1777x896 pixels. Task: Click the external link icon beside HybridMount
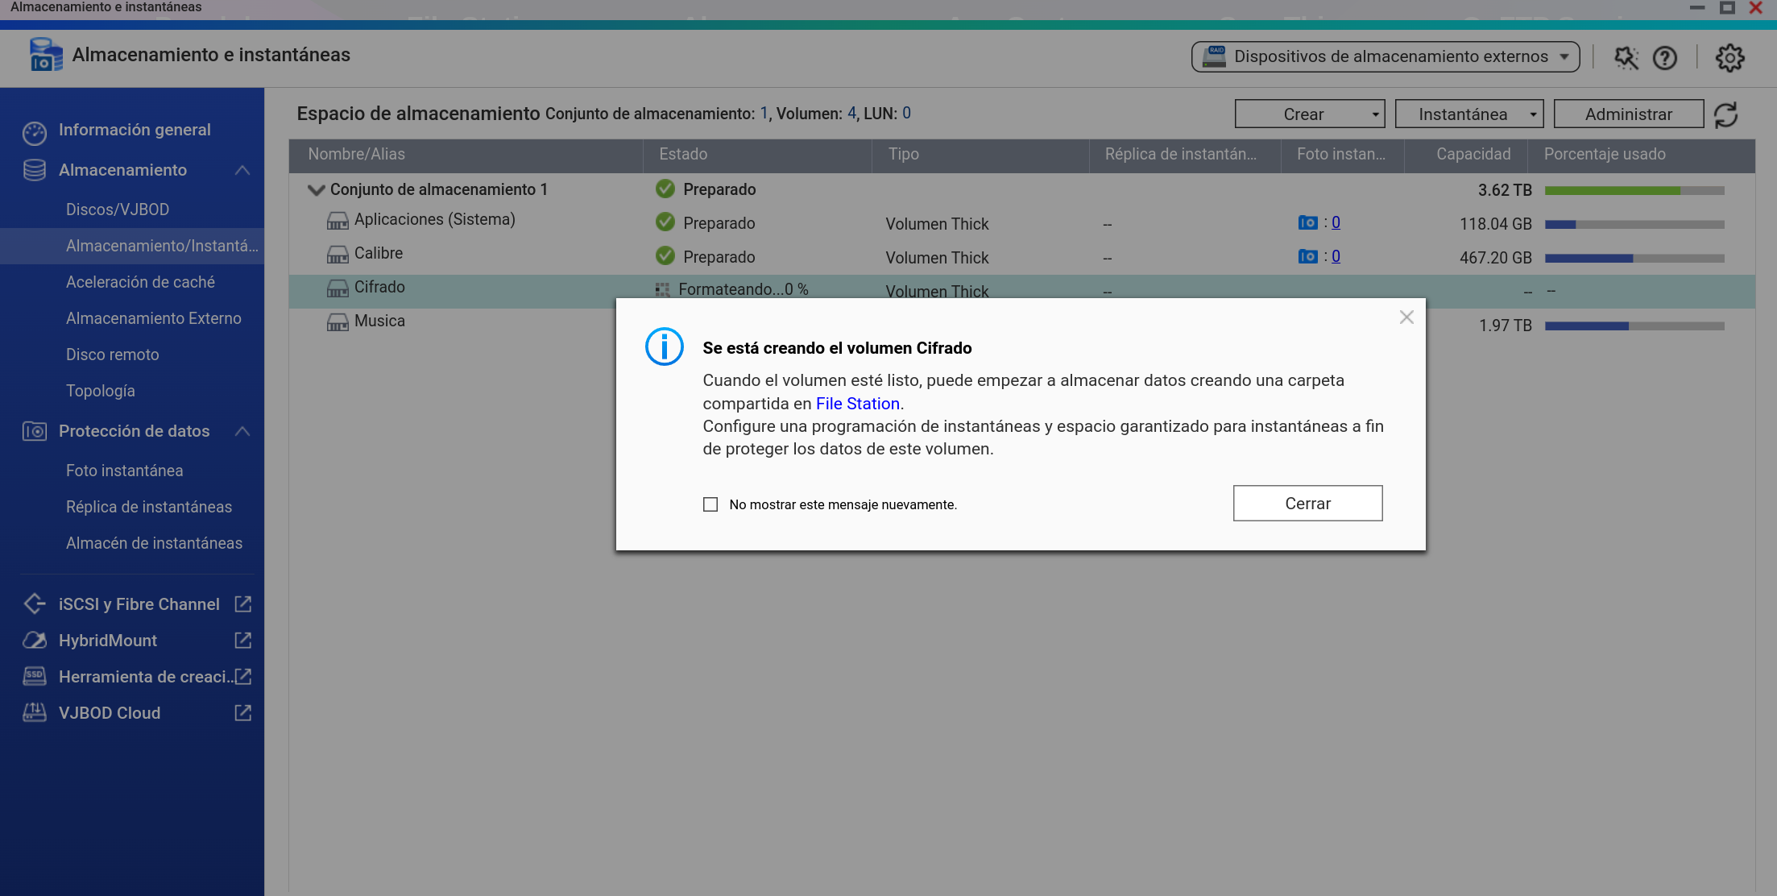(242, 641)
